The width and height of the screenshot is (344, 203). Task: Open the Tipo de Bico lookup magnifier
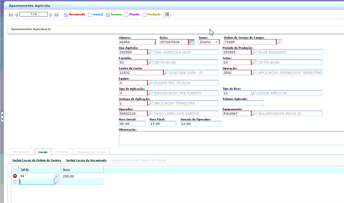pos(254,93)
